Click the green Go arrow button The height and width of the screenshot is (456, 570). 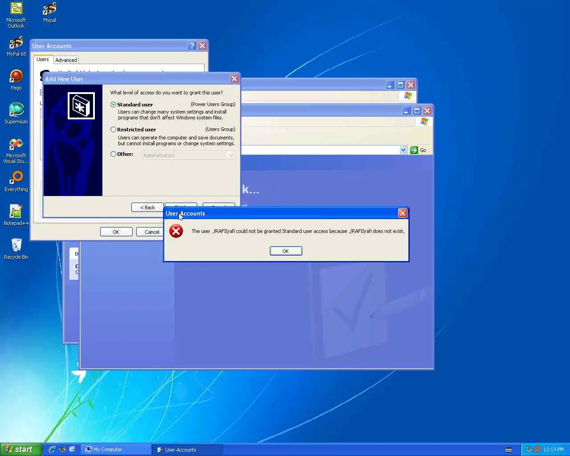point(414,150)
